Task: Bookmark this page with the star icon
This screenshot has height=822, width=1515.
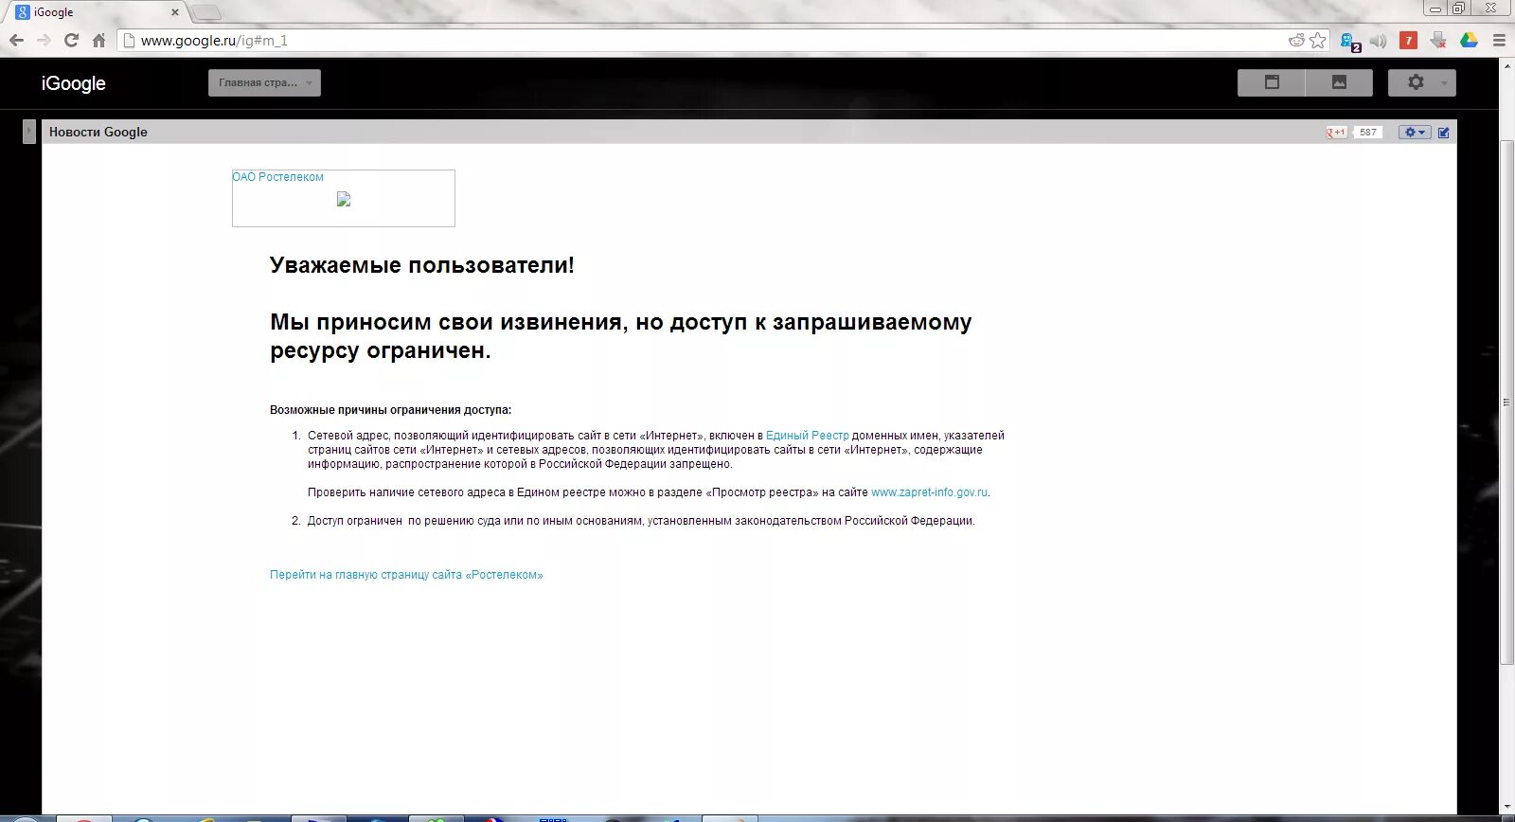Action: (x=1317, y=41)
